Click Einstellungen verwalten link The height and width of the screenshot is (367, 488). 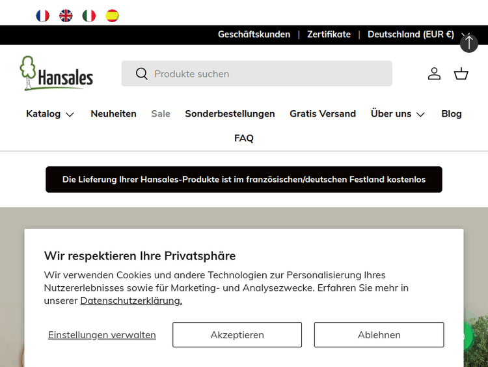[x=102, y=335]
